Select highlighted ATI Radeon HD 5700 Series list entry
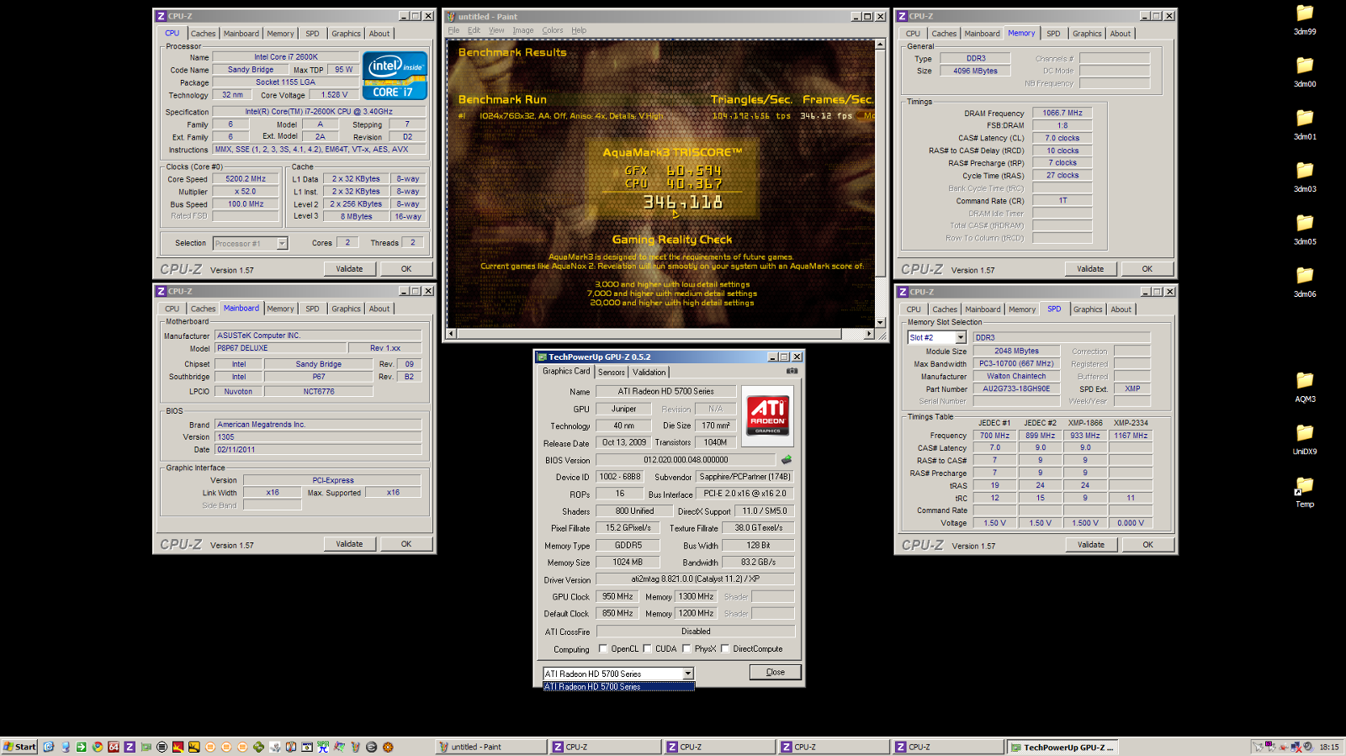The width and height of the screenshot is (1346, 756). pos(619,687)
